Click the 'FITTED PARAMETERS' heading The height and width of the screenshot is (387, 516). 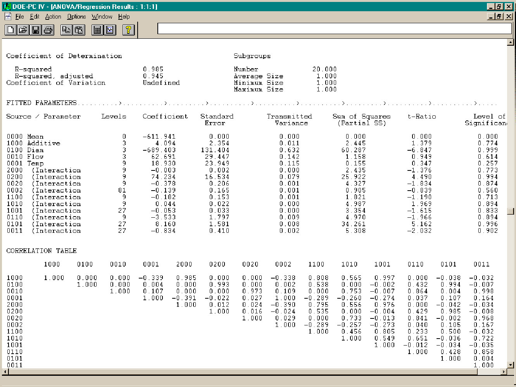41,103
